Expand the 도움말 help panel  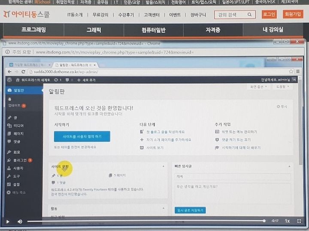click(282, 86)
